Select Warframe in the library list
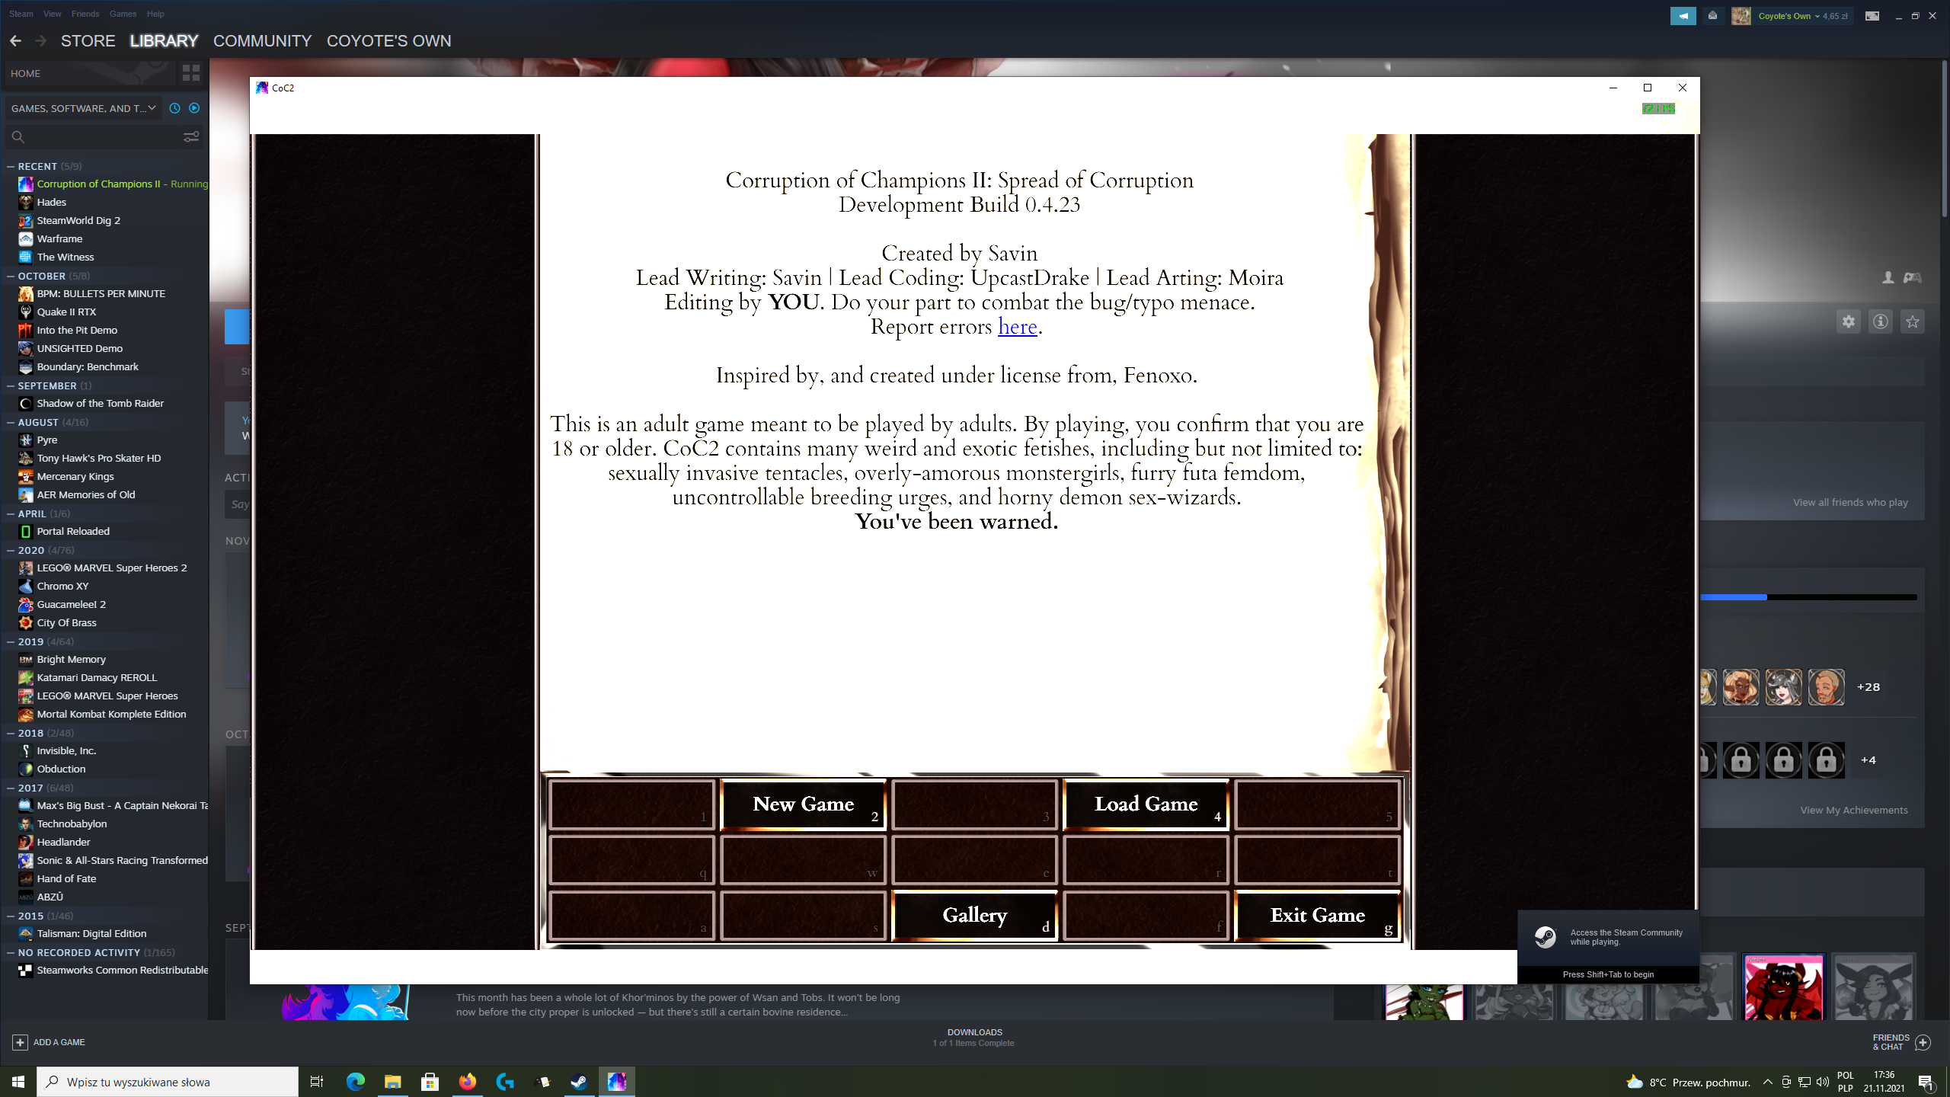 [x=59, y=238]
